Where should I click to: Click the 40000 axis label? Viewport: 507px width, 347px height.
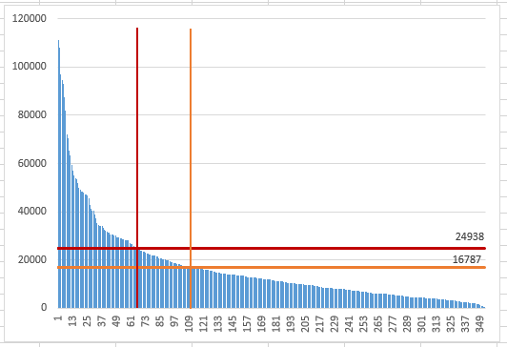tap(32, 212)
